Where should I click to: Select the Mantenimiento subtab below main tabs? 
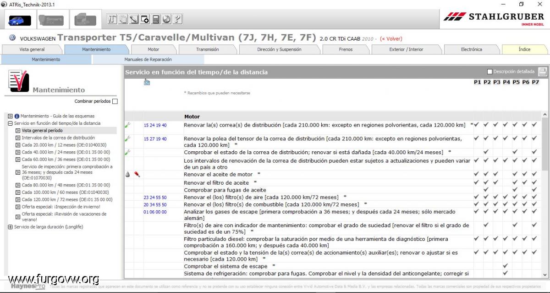[46, 59]
